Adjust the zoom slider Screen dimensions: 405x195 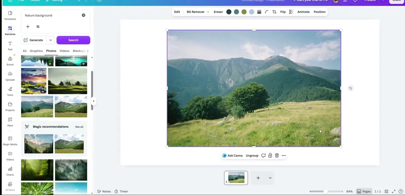point(326,192)
